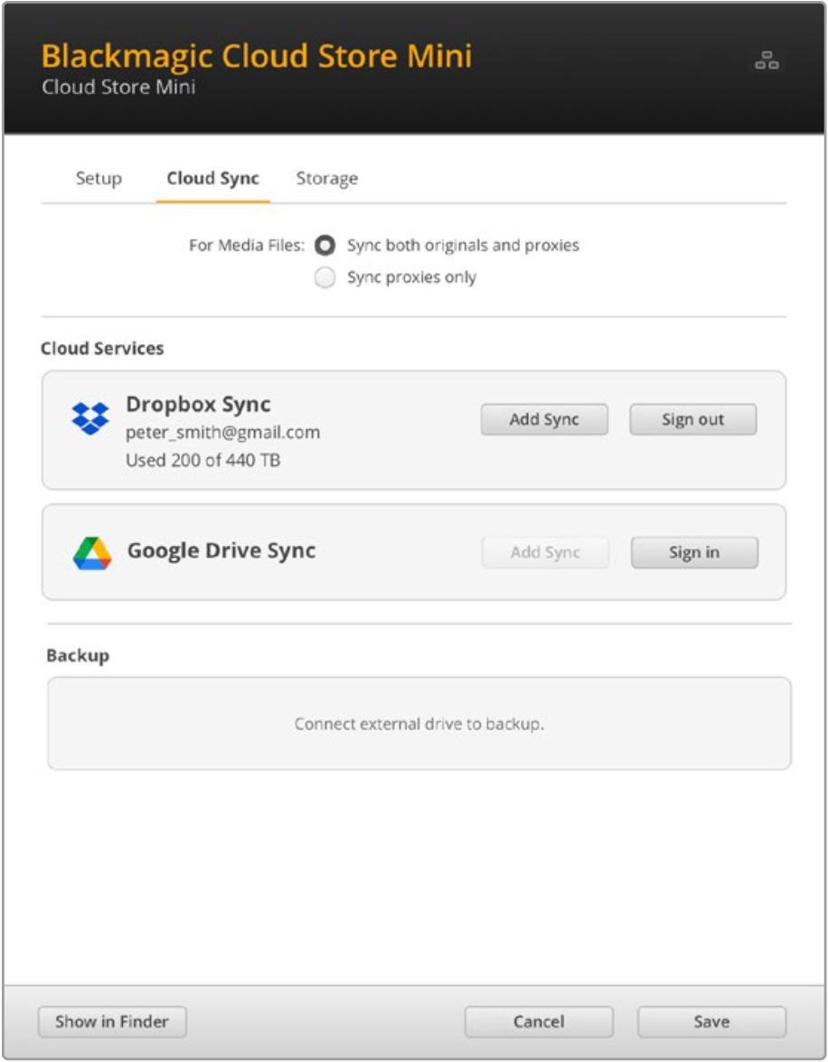This screenshot has width=828, height=1062.
Task: Click the network devices icon in header
Action: (767, 61)
